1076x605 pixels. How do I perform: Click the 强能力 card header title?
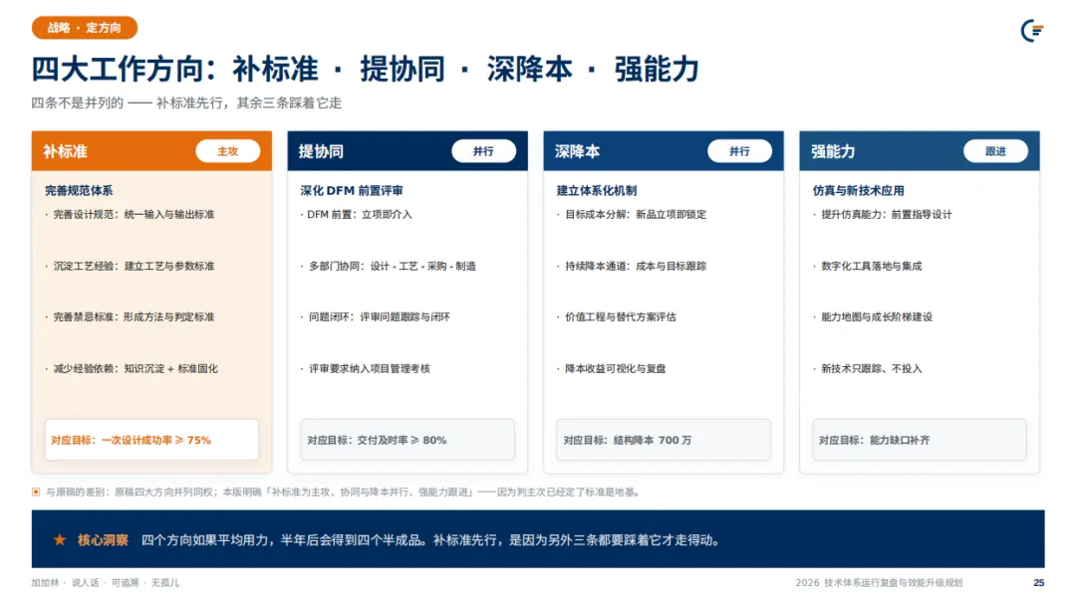(833, 151)
